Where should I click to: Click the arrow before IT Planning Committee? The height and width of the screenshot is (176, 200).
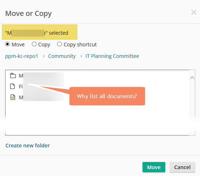click(x=81, y=56)
